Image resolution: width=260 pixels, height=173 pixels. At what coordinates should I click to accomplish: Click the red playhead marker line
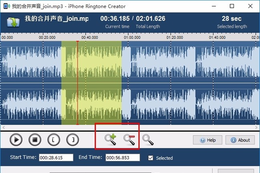coord(78,83)
